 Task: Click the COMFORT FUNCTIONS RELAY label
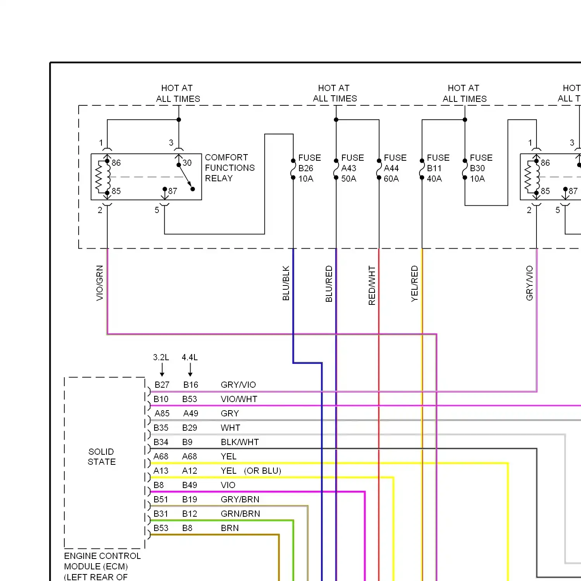[230, 168]
